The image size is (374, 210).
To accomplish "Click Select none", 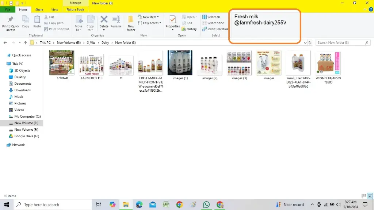I will [x=213, y=23].
